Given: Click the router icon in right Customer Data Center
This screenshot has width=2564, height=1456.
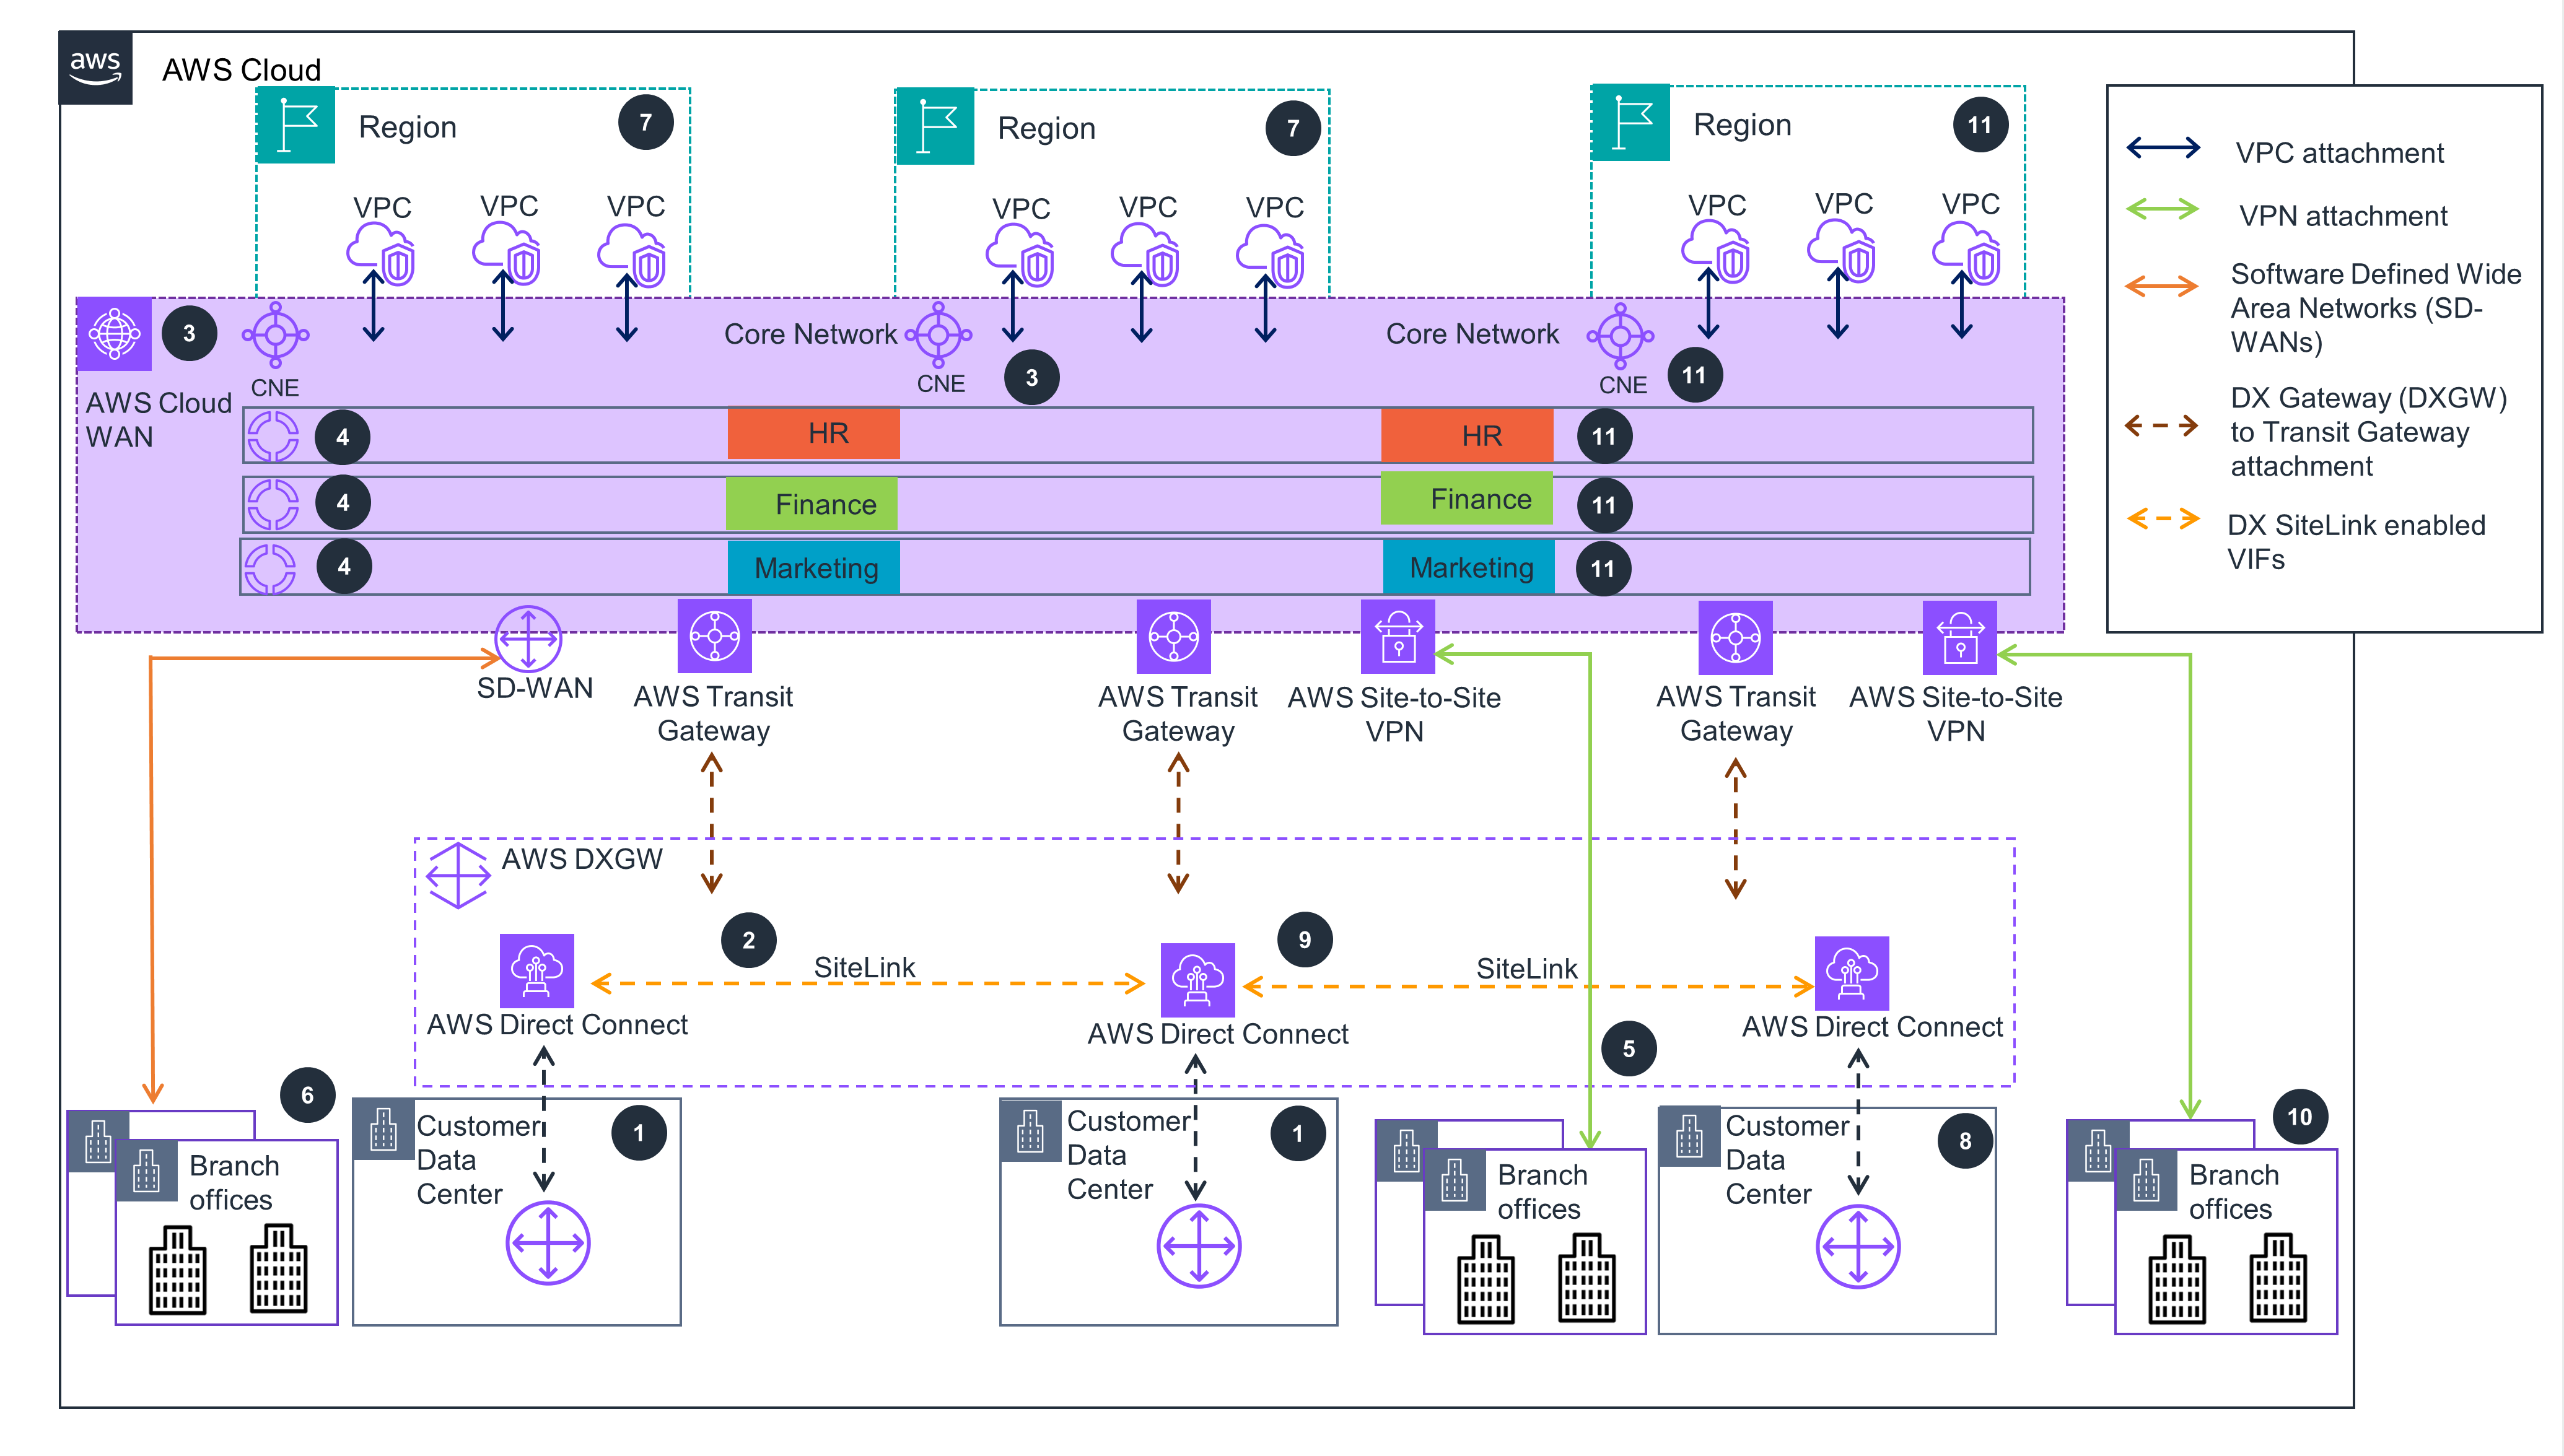Looking at the screenshot, I should coord(1858,1246).
